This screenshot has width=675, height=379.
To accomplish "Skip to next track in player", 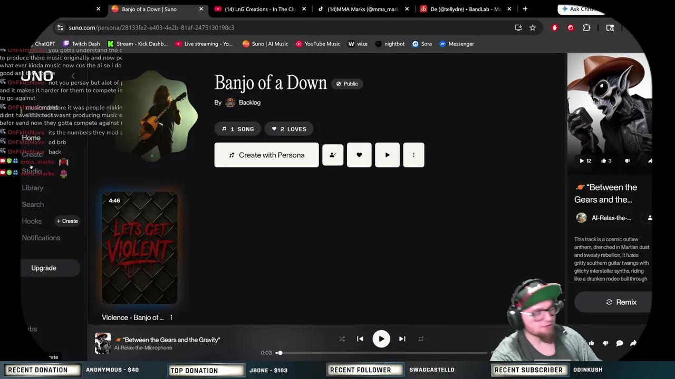I will pyautogui.click(x=402, y=339).
